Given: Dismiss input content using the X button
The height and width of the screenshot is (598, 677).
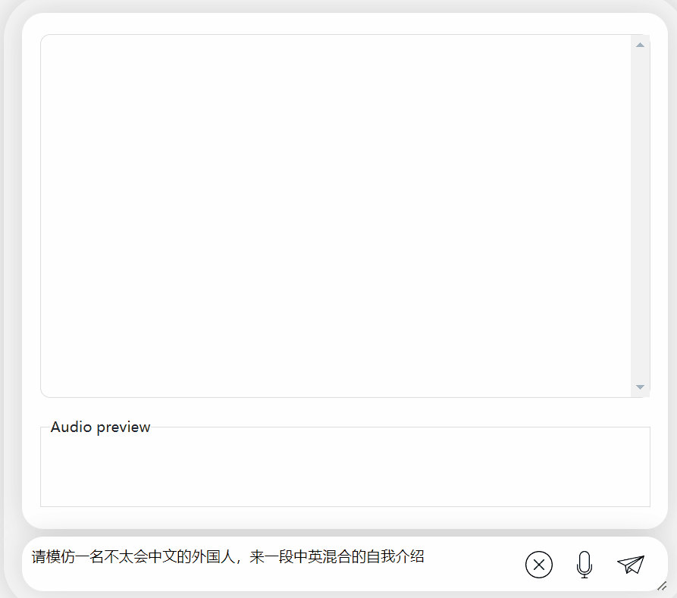Looking at the screenshot, I should [539, 565].
